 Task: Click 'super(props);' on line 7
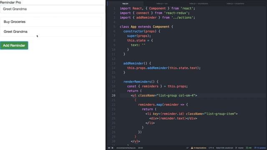click(139, 36)
